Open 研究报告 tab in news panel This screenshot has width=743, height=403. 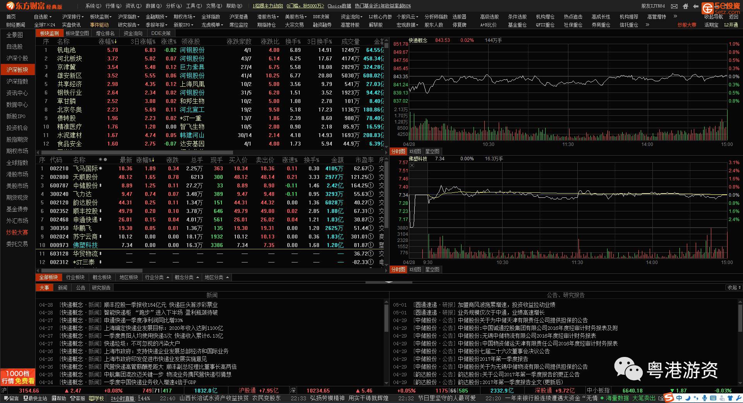101,288
